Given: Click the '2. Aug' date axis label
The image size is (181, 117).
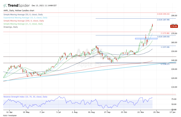Looking at the screenshot, I should [74, 112].
